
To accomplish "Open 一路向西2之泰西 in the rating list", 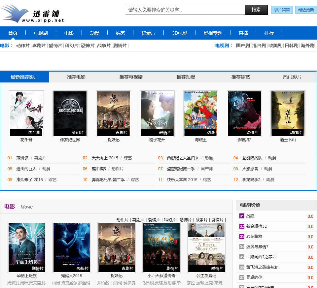I will pos(261,257).
